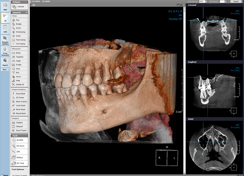This screenshot has width=244, height=176.
Task: Click Redo Mask
Action: tap(19, 109)
